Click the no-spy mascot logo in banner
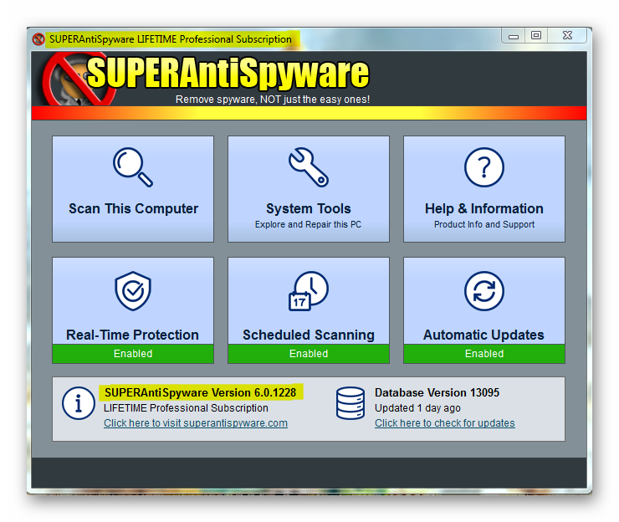 pyautogui.click(x=79, y=80)
